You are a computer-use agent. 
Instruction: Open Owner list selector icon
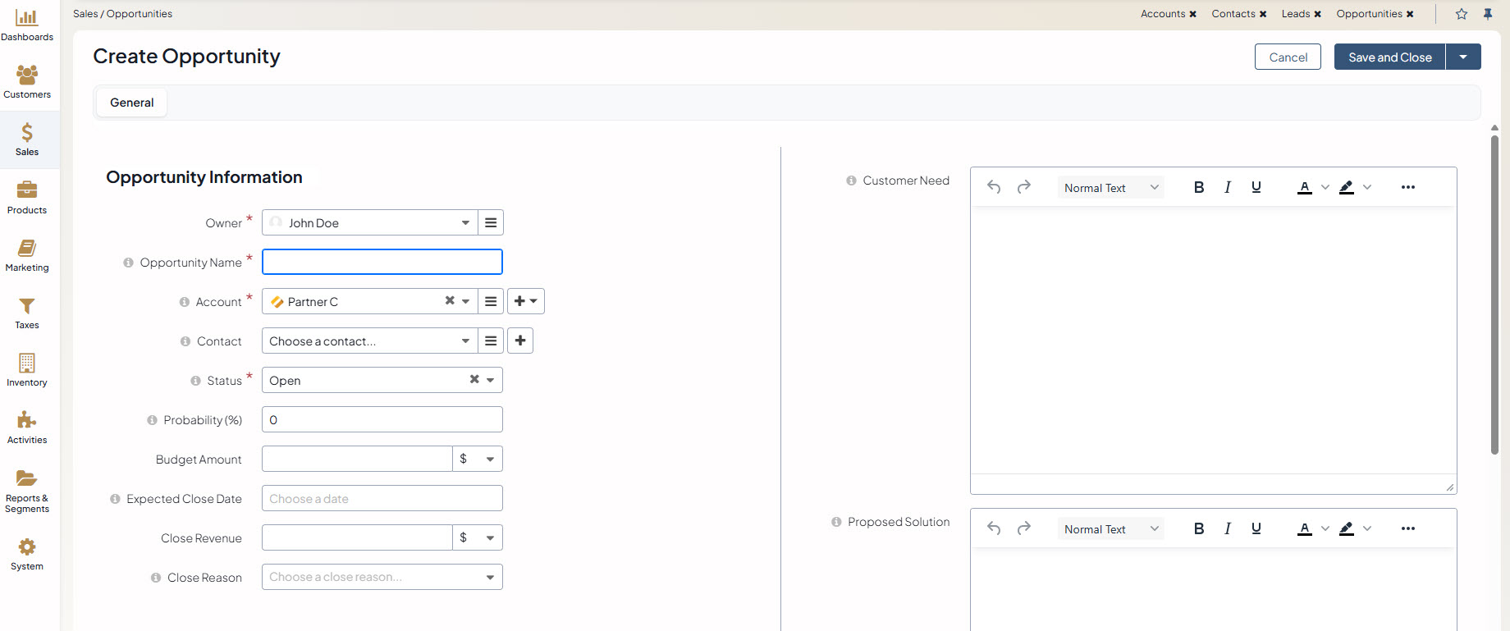(x=491, y=222)
